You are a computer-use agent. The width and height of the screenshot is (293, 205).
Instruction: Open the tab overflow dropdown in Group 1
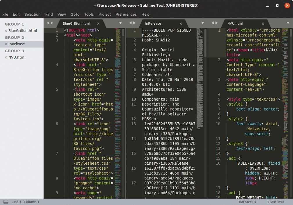coord(120,23)
